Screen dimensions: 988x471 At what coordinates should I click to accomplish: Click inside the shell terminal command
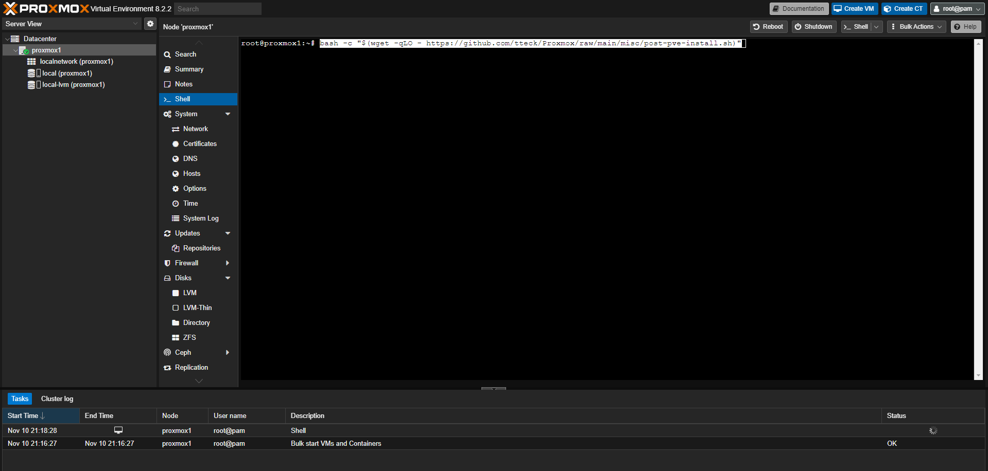(530, 43)
